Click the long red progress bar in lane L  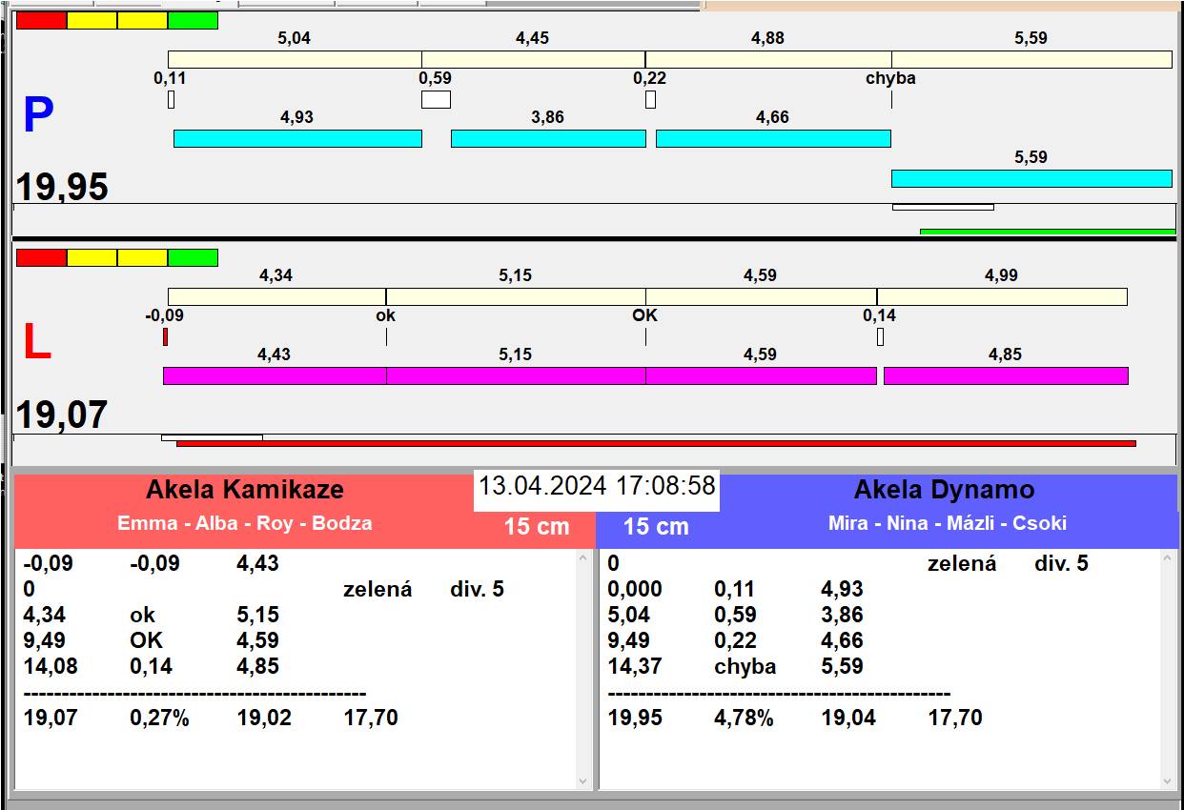[656, 443]
